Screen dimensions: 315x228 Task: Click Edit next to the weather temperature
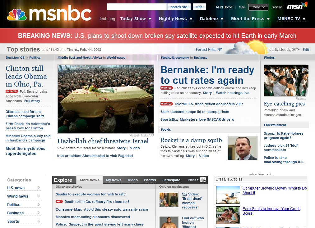(306, 50)
